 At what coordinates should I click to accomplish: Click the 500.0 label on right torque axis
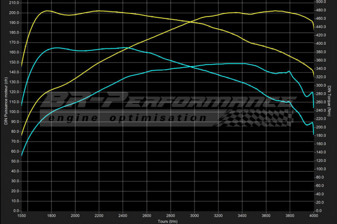[x=322, y=3]
